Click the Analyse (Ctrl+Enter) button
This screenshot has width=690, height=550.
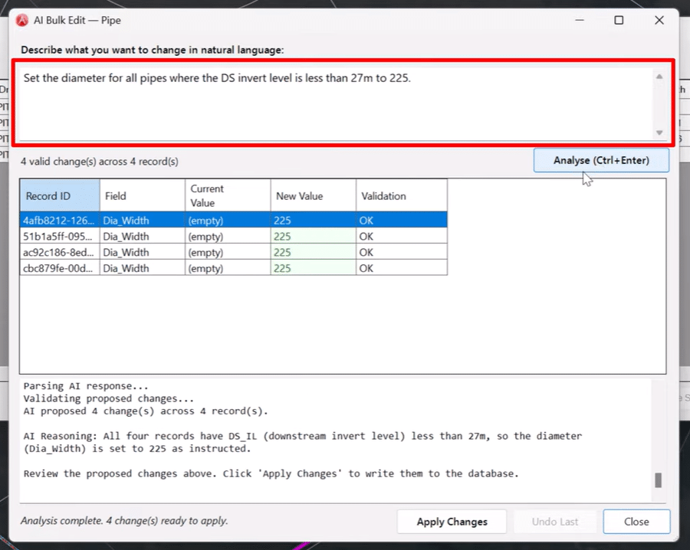point(601,160)
